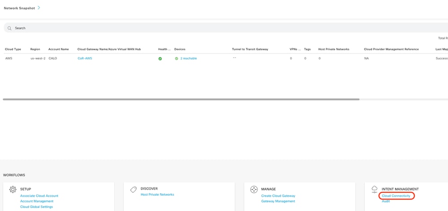Sort by Region column header

click(x=35, y=49)
